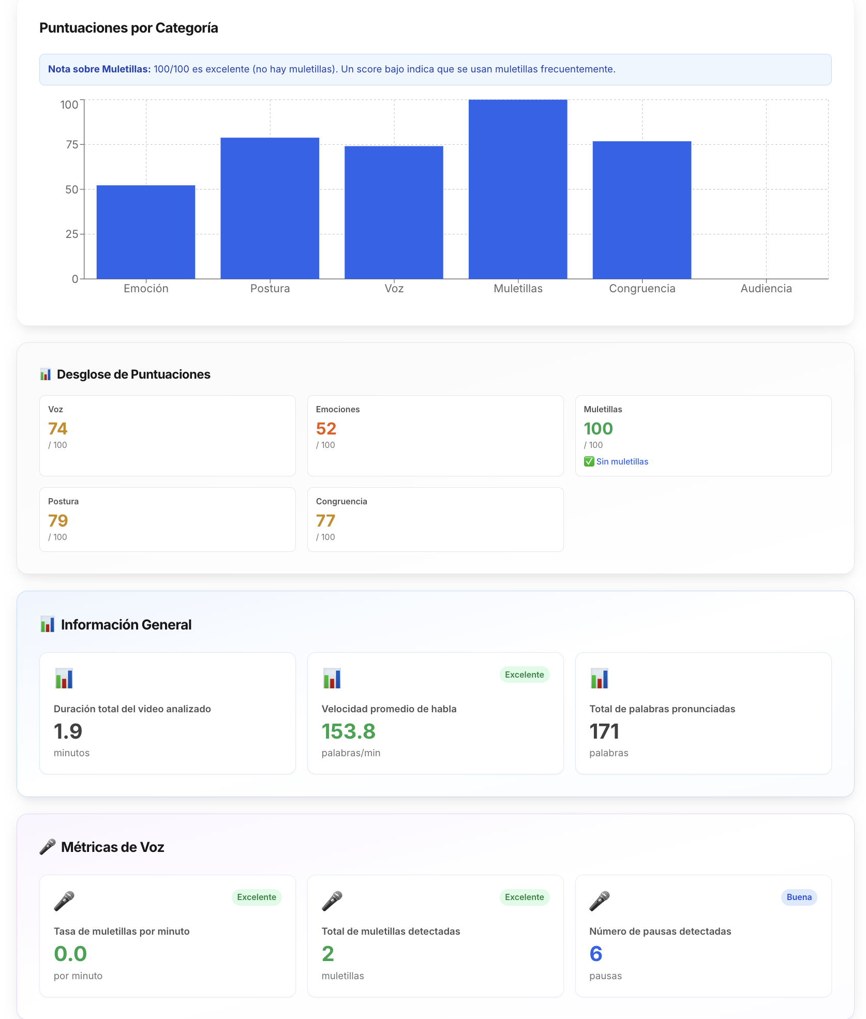Click the Puntuaciones por Categoría heading
This screenshot has height=1019, width=866.
pos(129,28)
